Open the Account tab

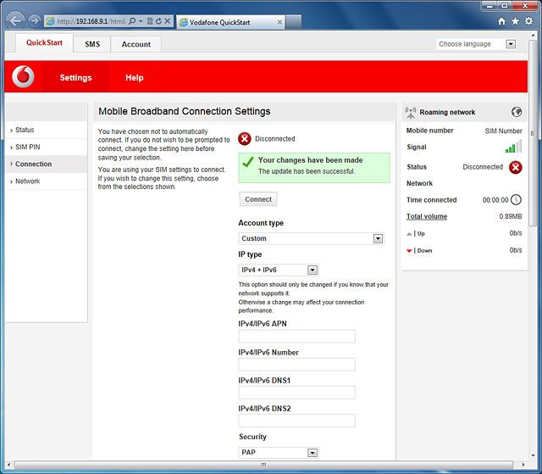click(x=135, y=44)
